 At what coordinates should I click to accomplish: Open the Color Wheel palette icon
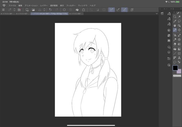(169, 30)
